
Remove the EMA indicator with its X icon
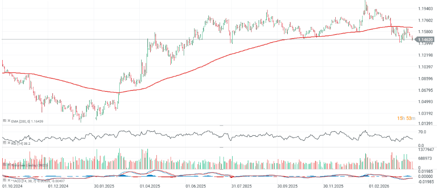[x=9, y=121]
